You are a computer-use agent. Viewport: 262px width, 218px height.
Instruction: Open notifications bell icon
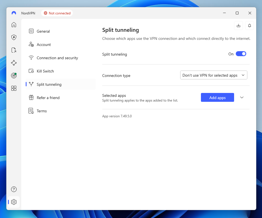click(250, 25)
